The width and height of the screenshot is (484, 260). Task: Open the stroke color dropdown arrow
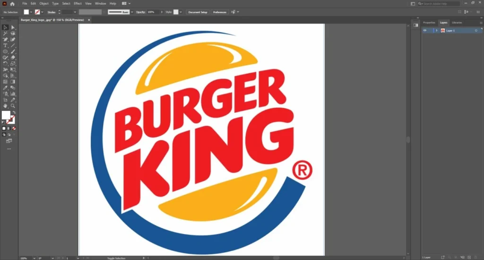click(x=42, y=12)
